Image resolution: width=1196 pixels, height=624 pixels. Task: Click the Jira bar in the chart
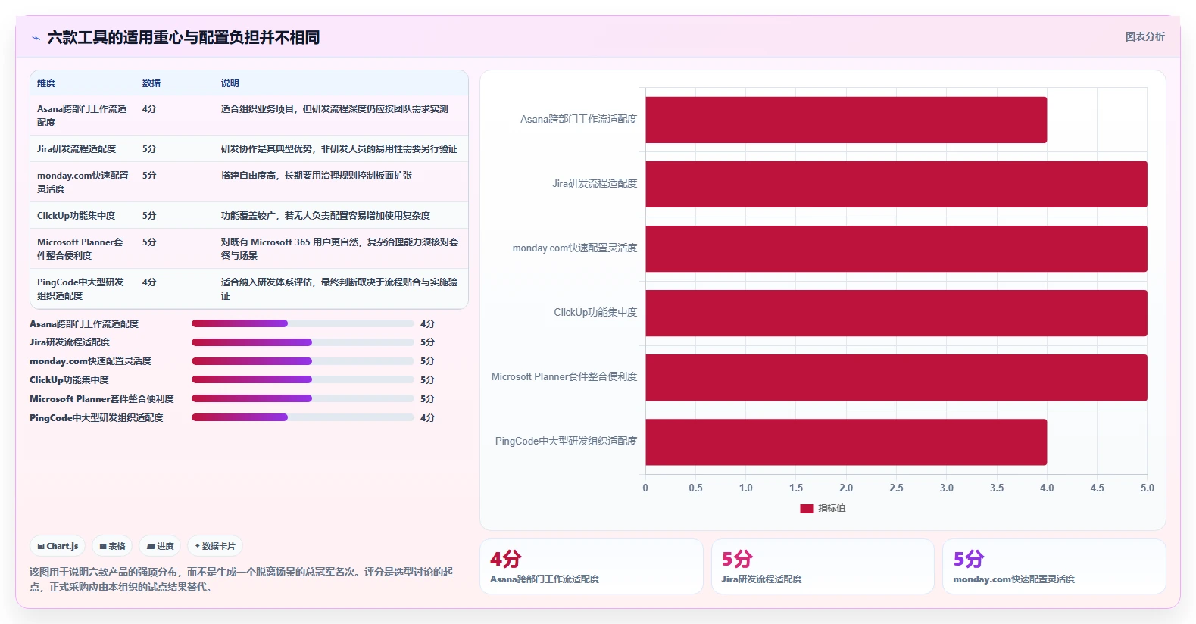(x=896, y=184)
